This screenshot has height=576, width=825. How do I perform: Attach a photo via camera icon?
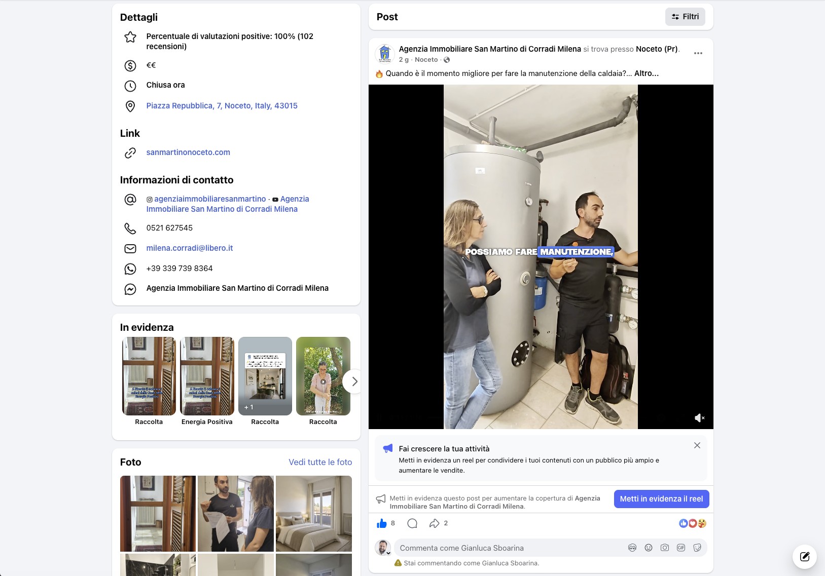[665, 548]
